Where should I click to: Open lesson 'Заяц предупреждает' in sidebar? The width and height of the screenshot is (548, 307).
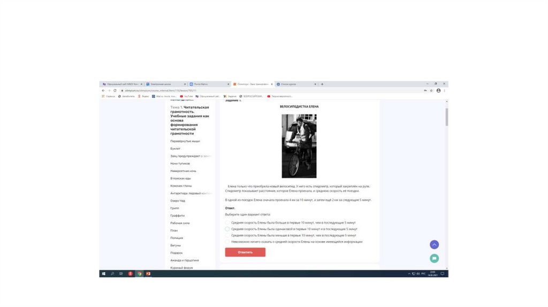tap(191, 156)
